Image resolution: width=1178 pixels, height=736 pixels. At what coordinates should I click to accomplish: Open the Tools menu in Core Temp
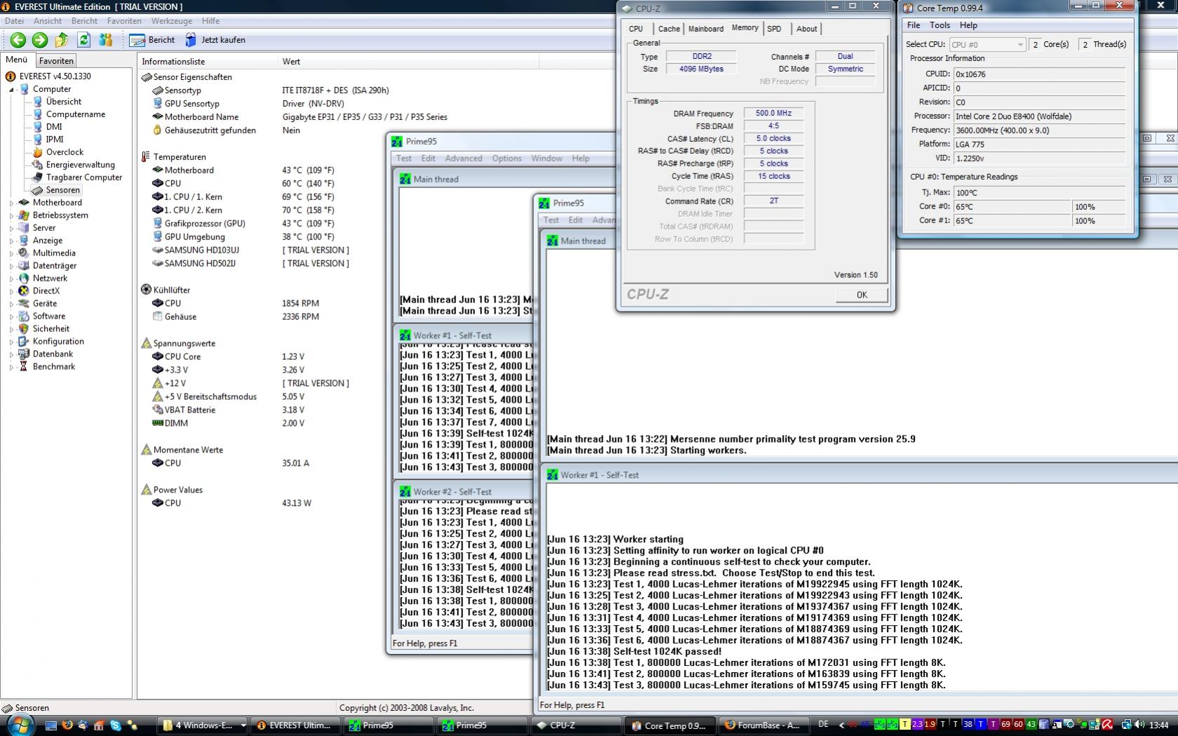[939, 25]
